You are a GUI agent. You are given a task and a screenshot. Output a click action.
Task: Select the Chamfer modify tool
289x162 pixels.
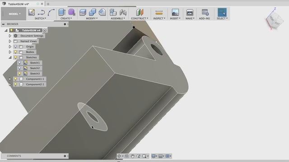[102, 12]
